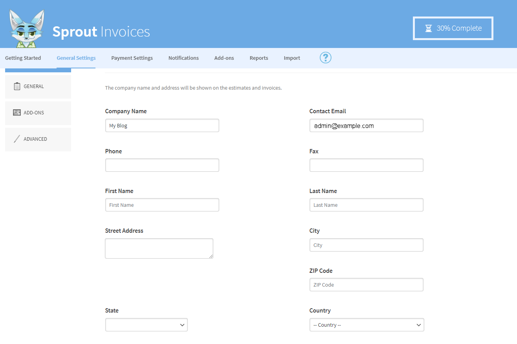Open the Import tab
517x344 pixels.
point(292,58)
